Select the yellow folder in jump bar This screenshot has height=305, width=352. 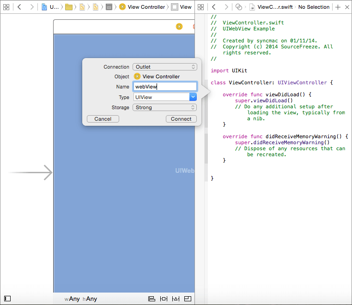pos(69,7)
